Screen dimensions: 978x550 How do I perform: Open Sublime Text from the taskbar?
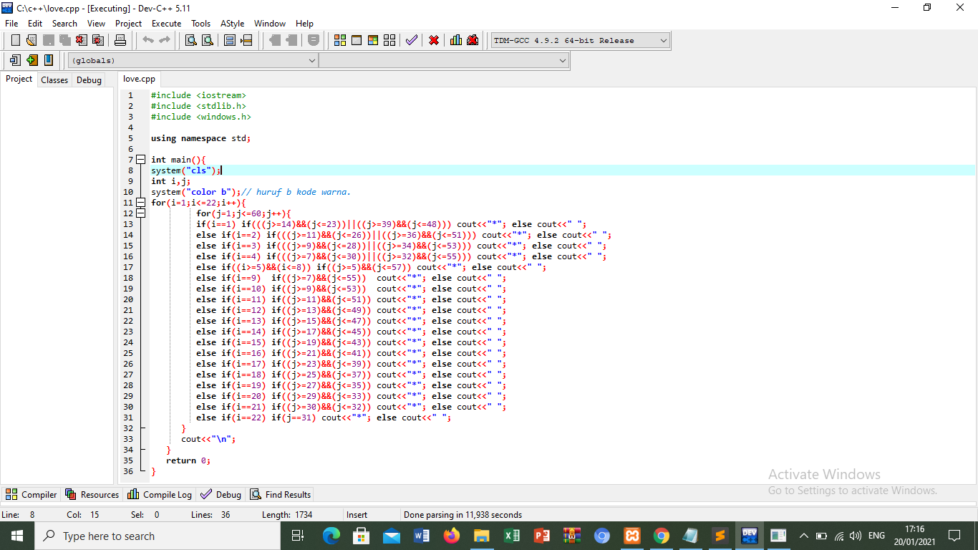720,536
